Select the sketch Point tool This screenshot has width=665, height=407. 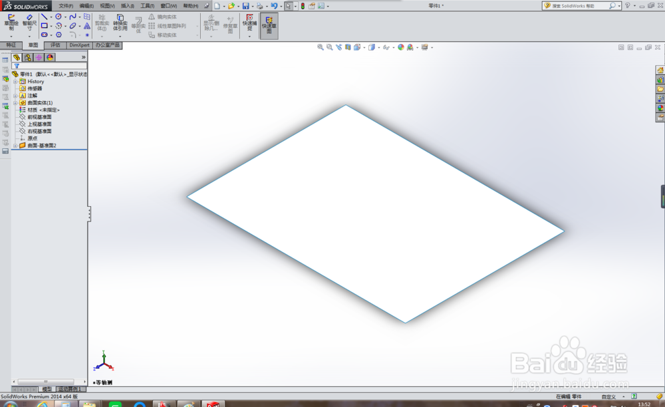pos(87,35)
